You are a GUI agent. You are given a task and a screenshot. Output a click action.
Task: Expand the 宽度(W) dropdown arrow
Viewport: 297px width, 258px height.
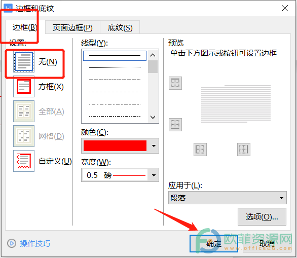point(154,175)
